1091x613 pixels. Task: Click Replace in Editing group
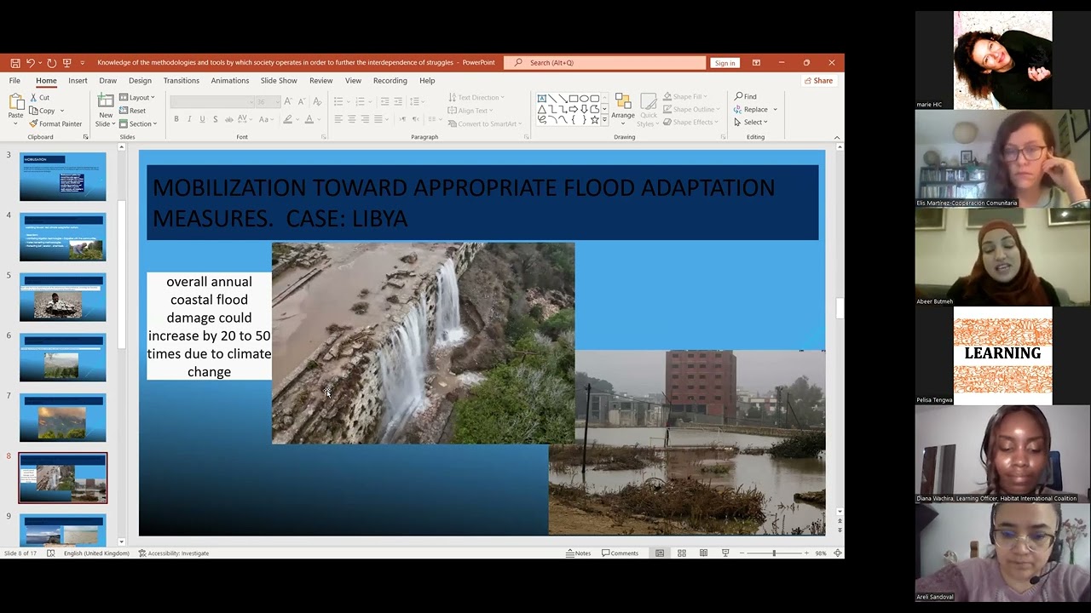751,110
